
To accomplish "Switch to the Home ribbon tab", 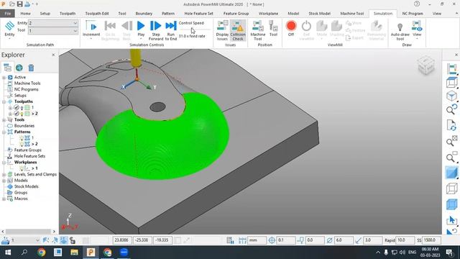I will coord(26,14).
